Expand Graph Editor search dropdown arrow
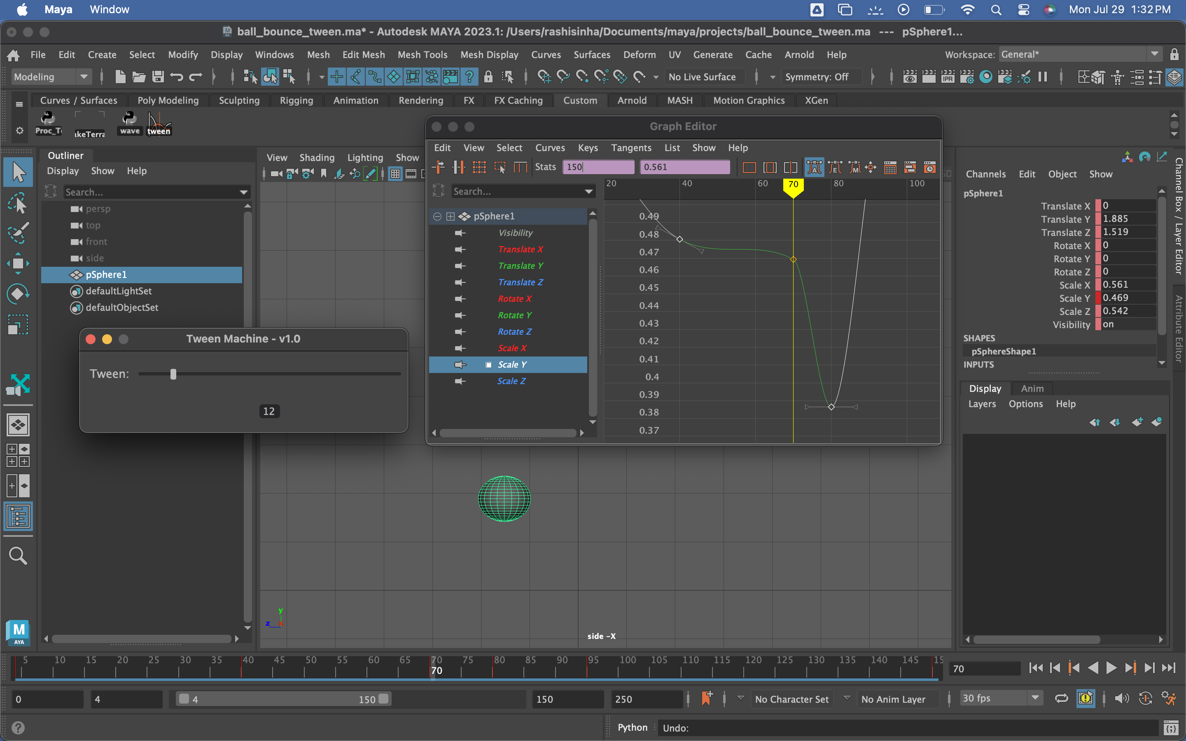 [588, 191]
